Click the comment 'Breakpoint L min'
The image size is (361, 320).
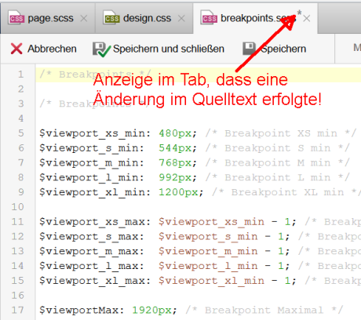[278, 177]
